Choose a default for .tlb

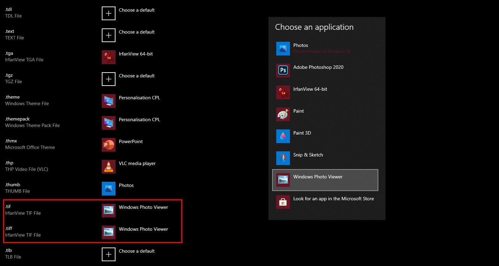click(137, 251)
